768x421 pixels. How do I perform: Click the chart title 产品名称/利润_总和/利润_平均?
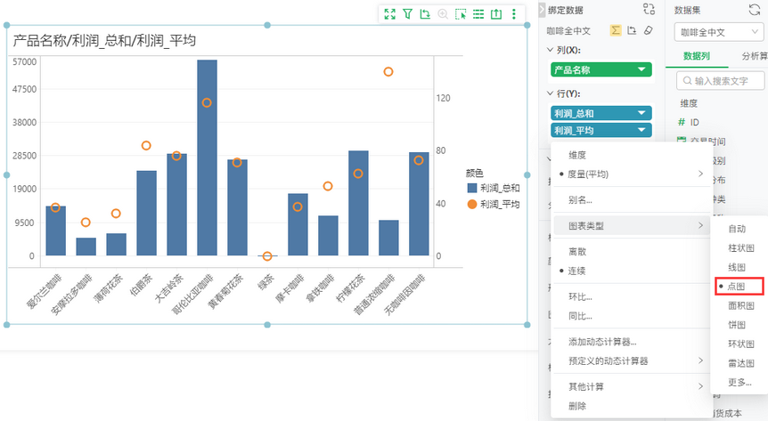coord(104,40)
